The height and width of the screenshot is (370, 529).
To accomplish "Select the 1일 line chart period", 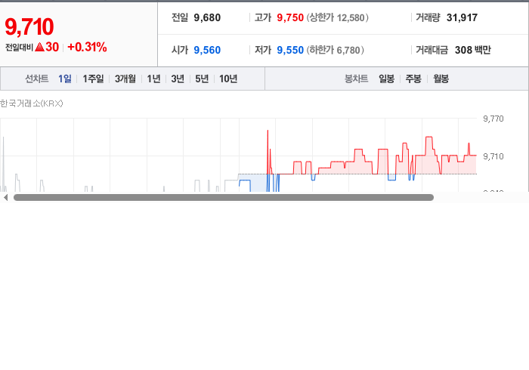I will pos(65,79).
